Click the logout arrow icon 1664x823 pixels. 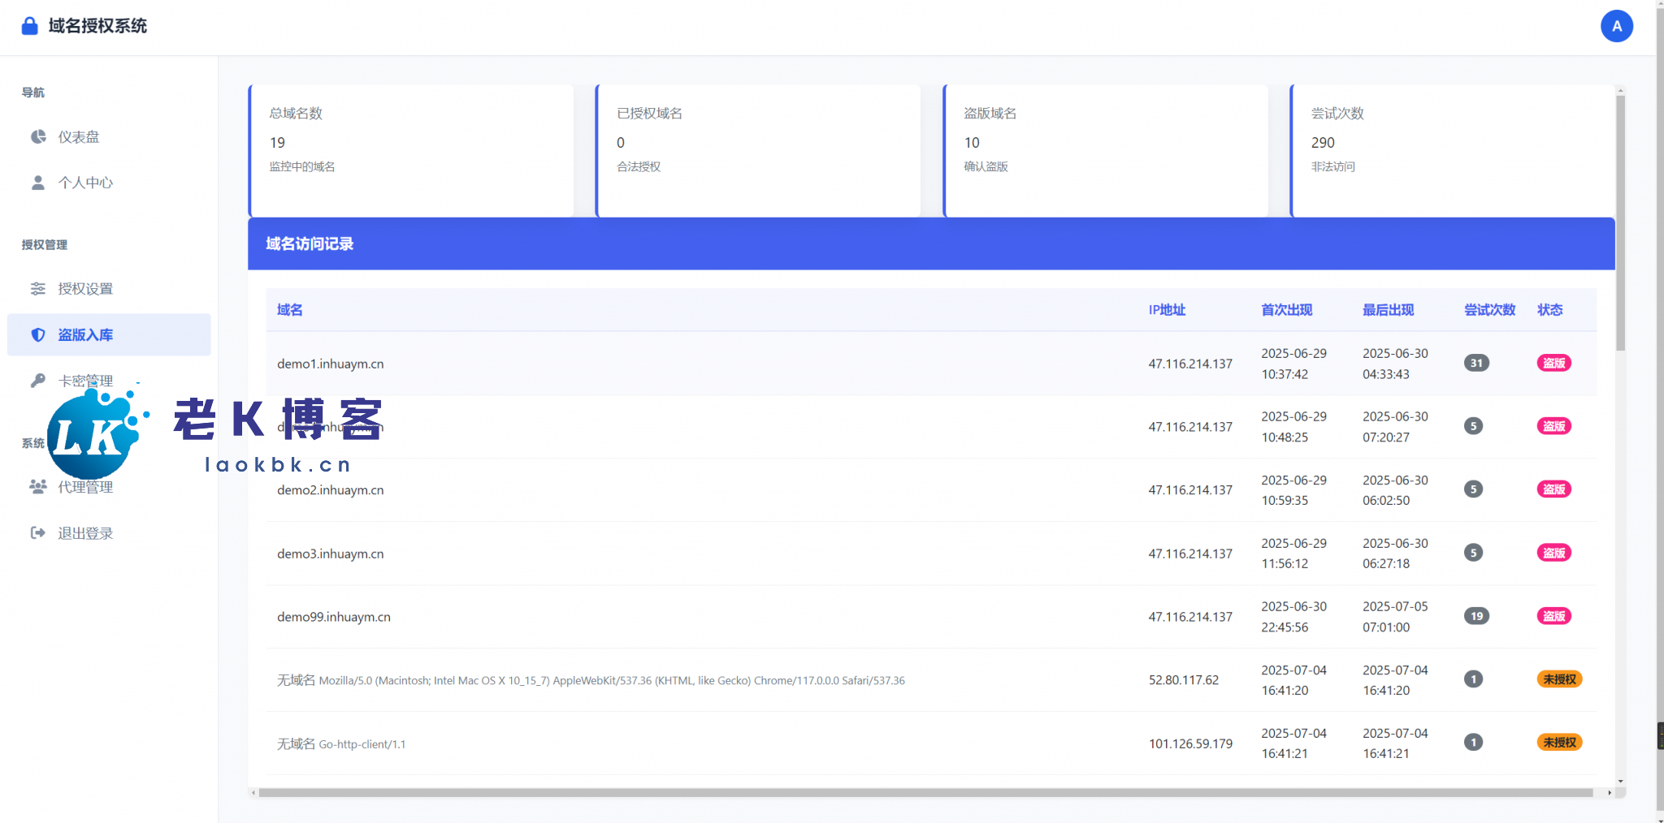pos(38,532)
